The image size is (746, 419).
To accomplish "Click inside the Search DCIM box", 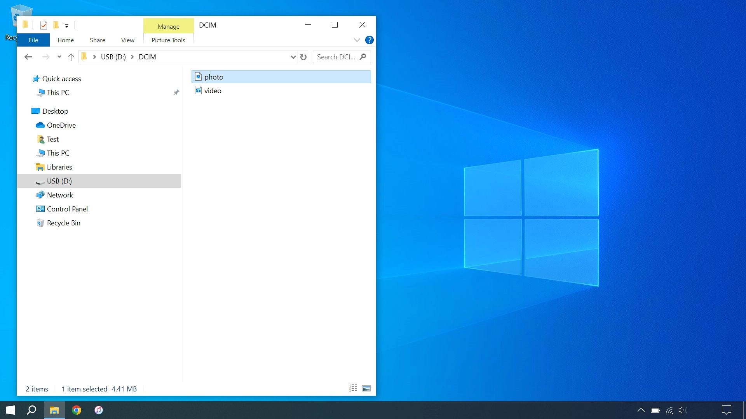I will tap(336, 57).
